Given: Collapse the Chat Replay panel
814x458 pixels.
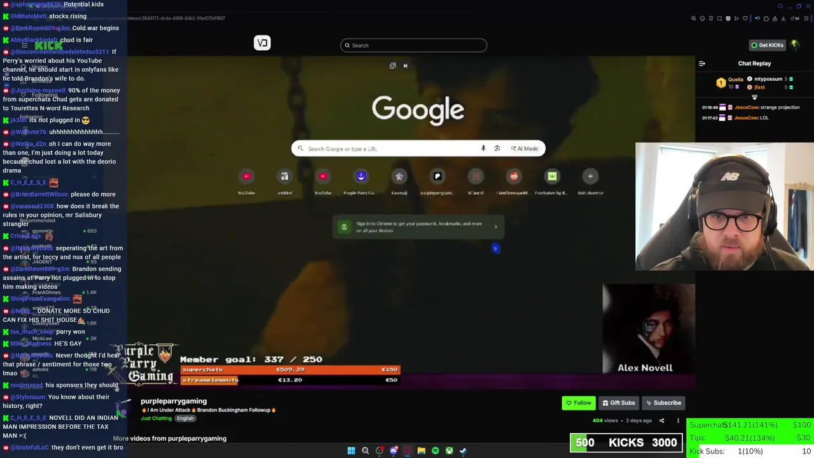Looking at the screenshot, I should [x=702, y=64].
